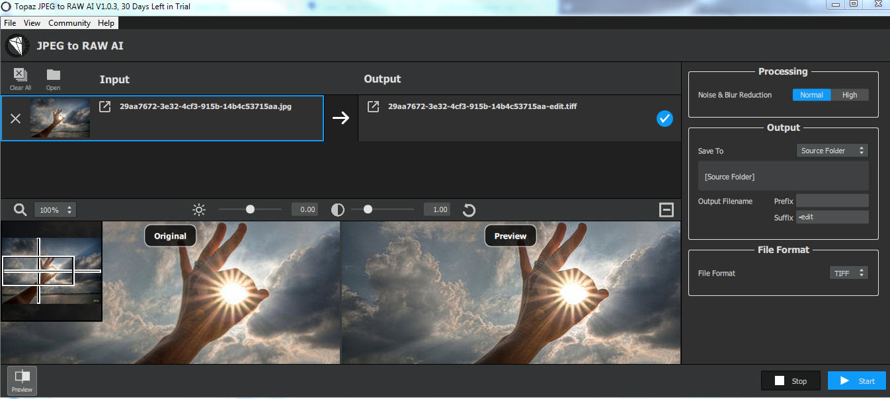Click the Input column heading
Screen dimensions: 890x399
114,79
